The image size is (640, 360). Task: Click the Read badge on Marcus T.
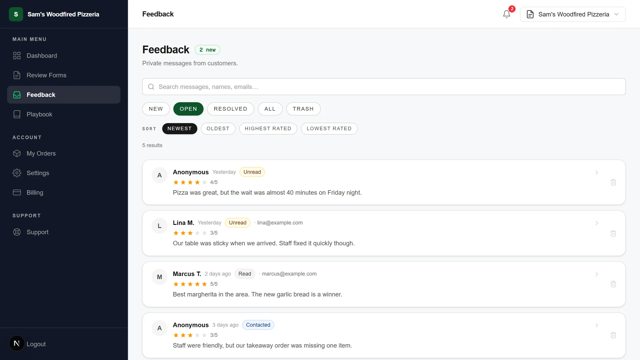245,274
